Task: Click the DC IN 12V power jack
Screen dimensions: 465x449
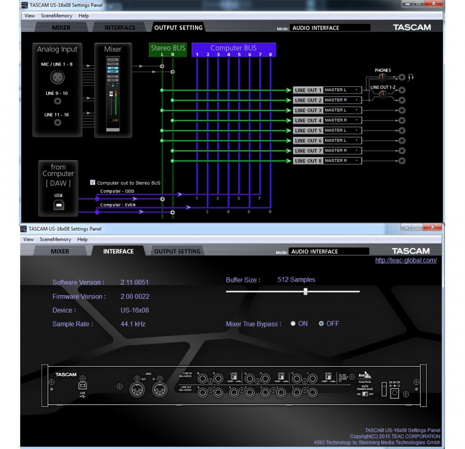Action: tap(394, 393)
